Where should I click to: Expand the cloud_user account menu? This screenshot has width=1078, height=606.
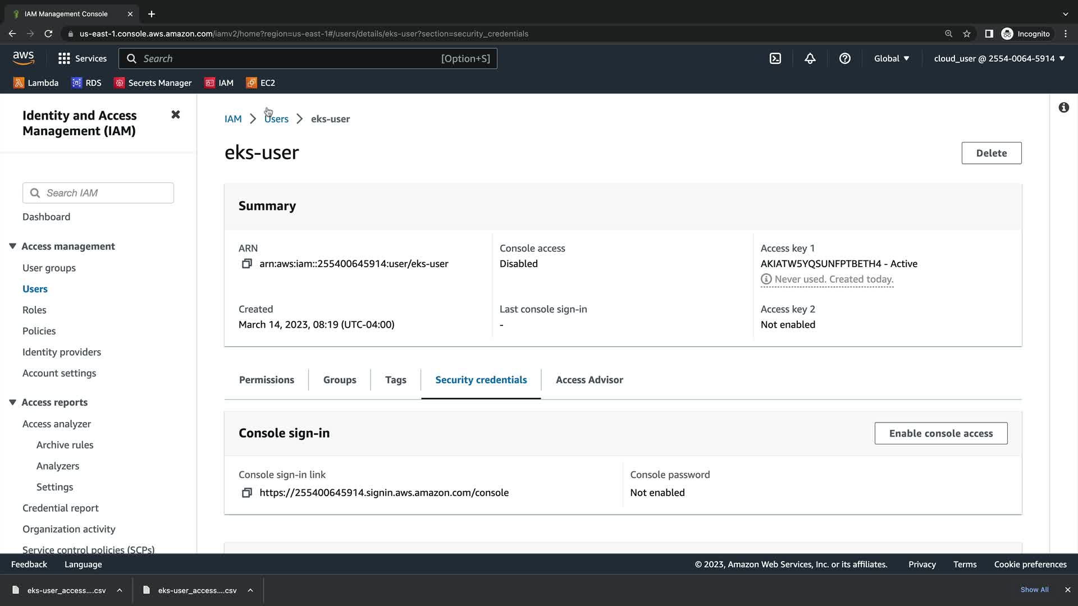[999, 58]
